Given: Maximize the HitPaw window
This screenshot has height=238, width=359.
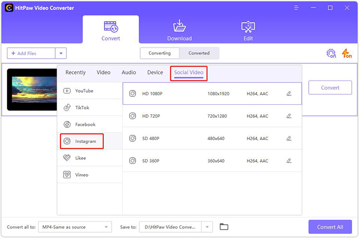Looking at the screenshot, I should [330, 8].
